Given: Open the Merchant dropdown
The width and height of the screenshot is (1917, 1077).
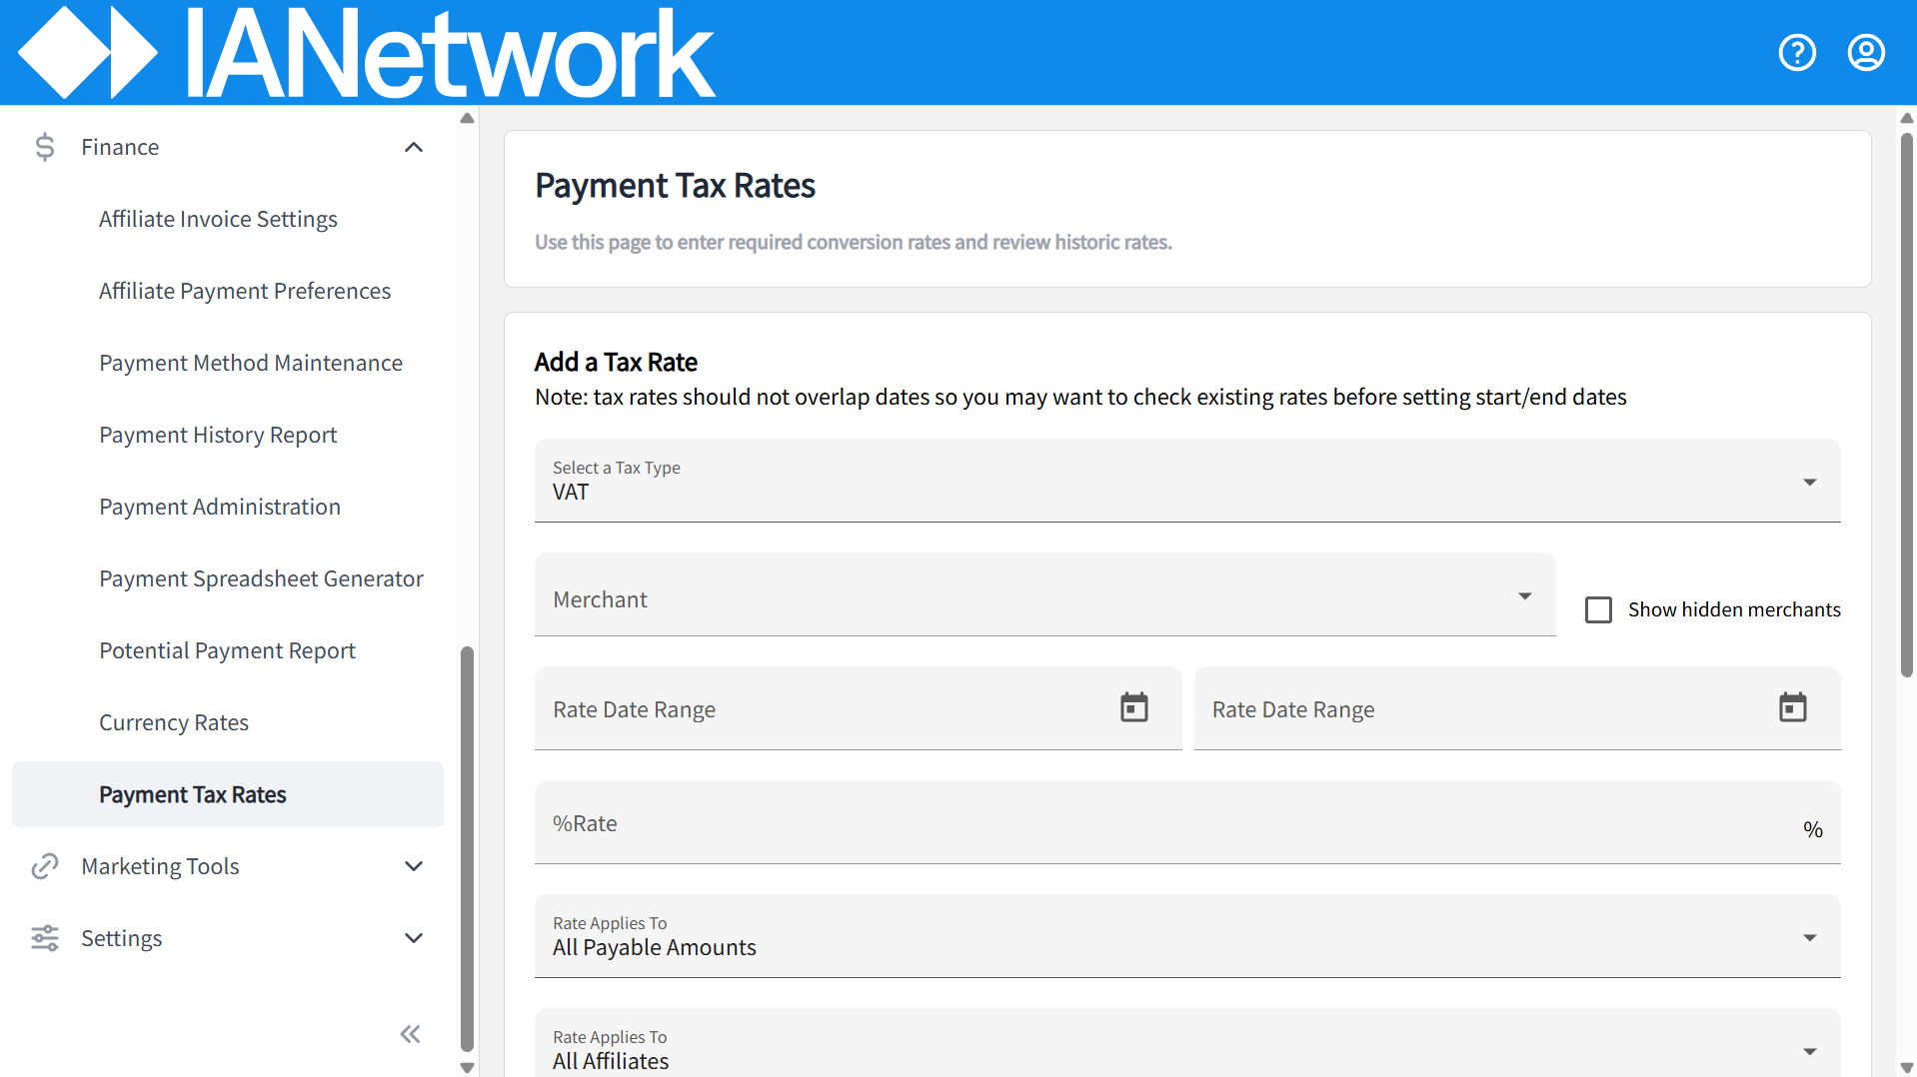Looking at the screenshot, I should [1523, 594].
